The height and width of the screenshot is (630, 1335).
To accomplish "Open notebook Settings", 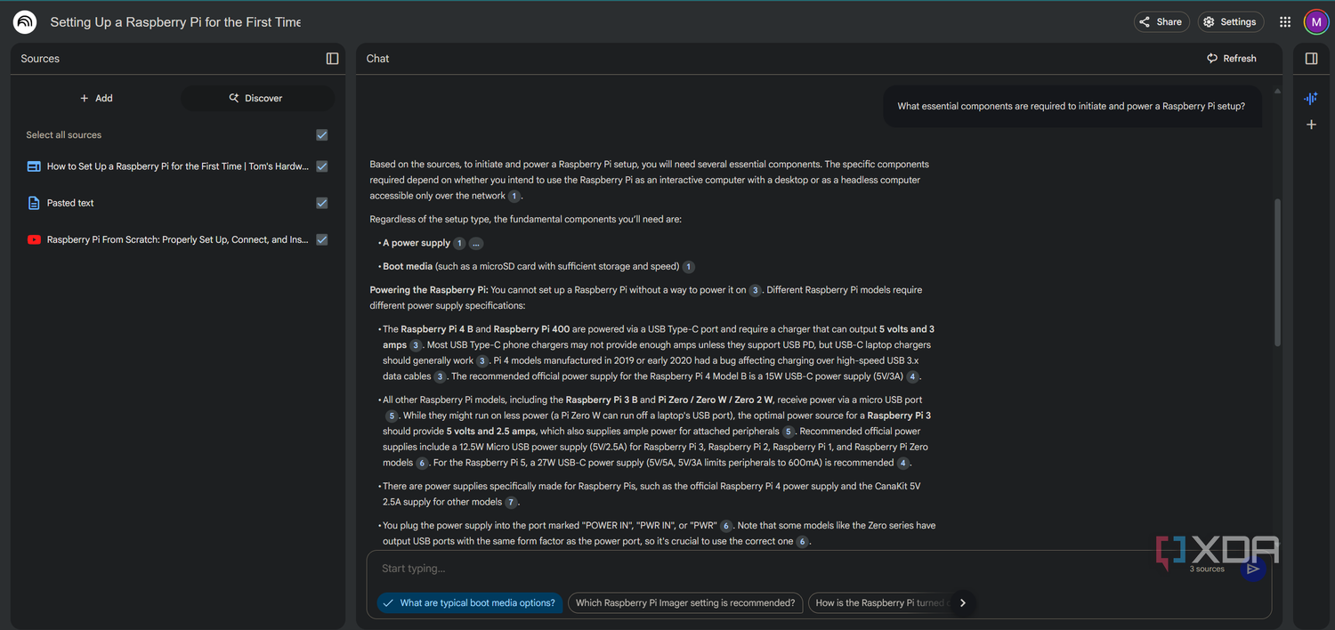I will coord(1231,22).
